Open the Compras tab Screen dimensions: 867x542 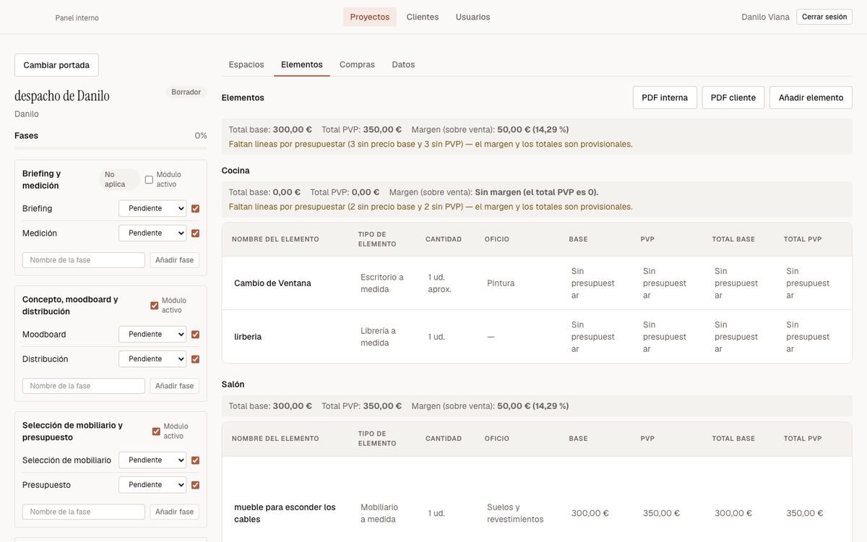pyautogui.click(x=357, y=64)
